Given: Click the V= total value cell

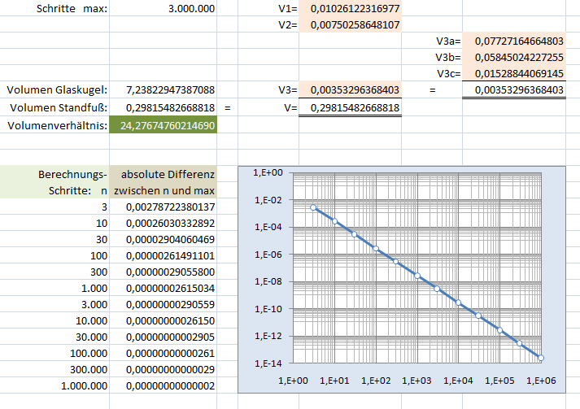Looking at the screenshot, I should [351, 108].
